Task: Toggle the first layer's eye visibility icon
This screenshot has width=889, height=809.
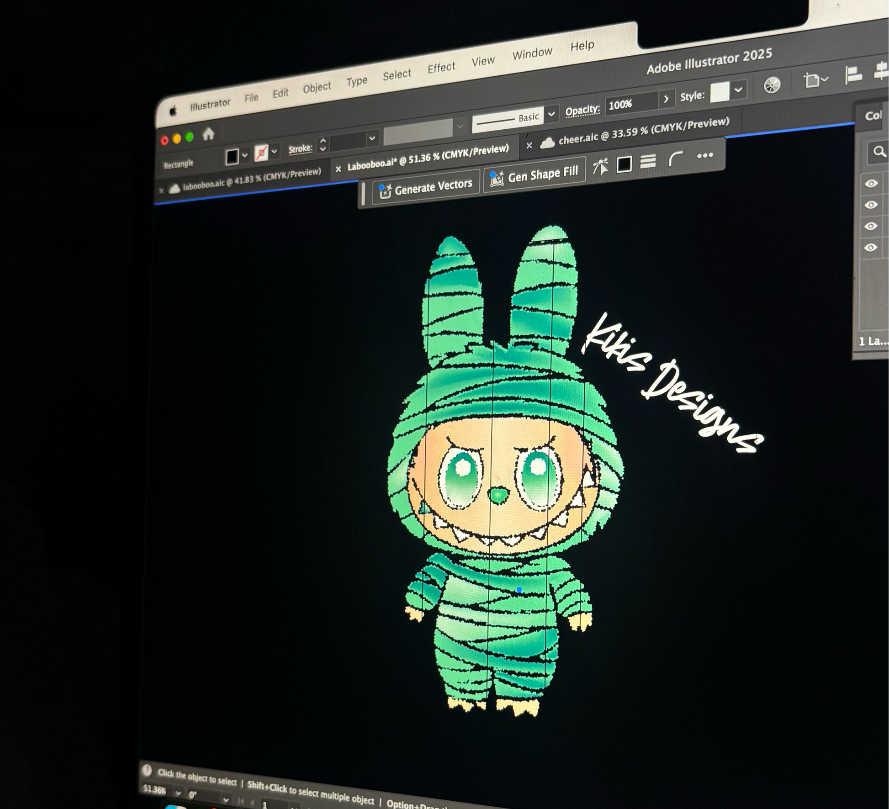Action: [871, 184]
